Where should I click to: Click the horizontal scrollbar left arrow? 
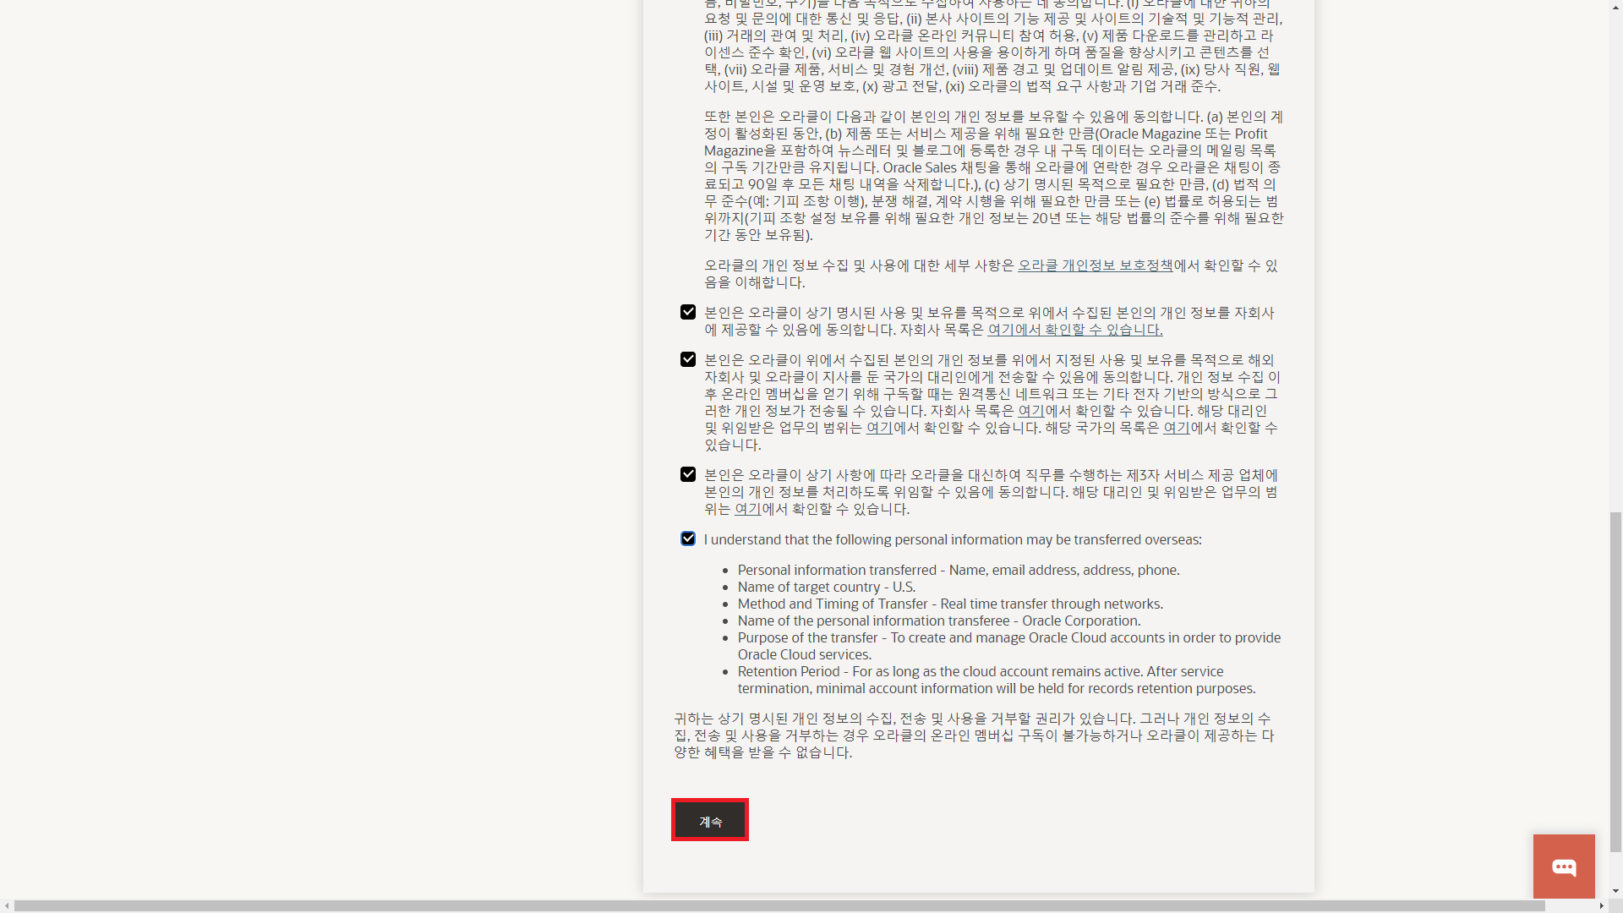tap(7, 905)
